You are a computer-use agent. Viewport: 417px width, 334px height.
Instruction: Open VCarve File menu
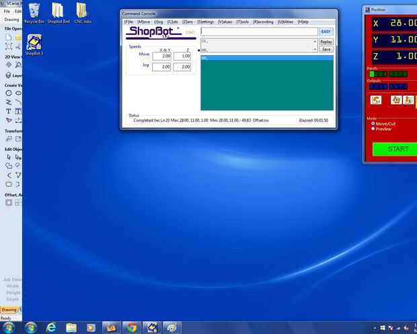pyautogui.click(x=7, y=11)
